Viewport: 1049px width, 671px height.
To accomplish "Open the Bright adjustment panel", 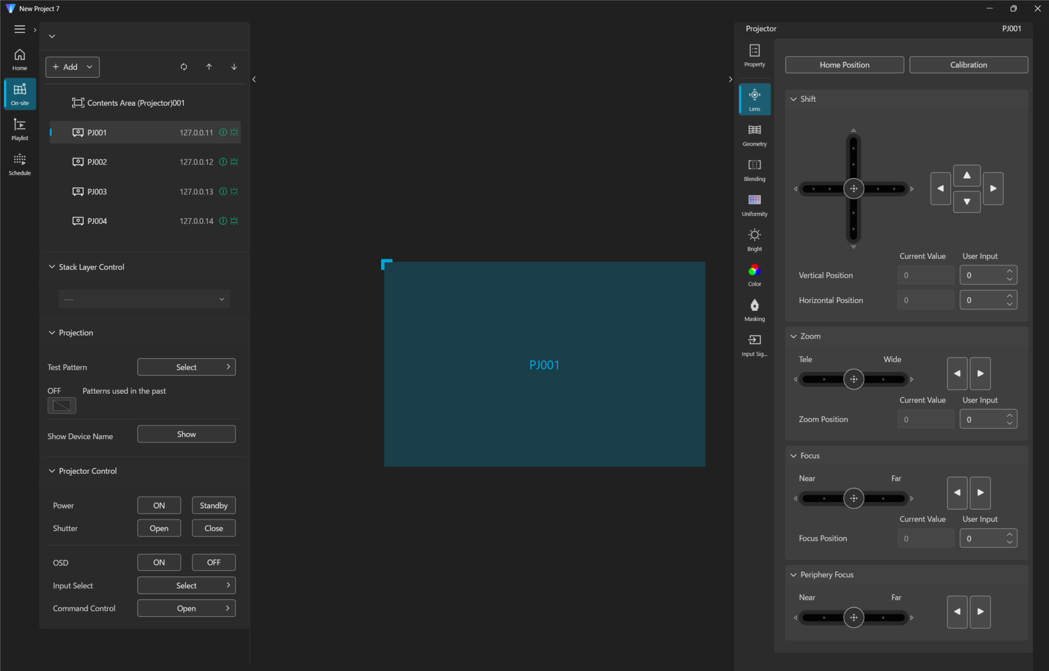I will click(x=754, y=240).
